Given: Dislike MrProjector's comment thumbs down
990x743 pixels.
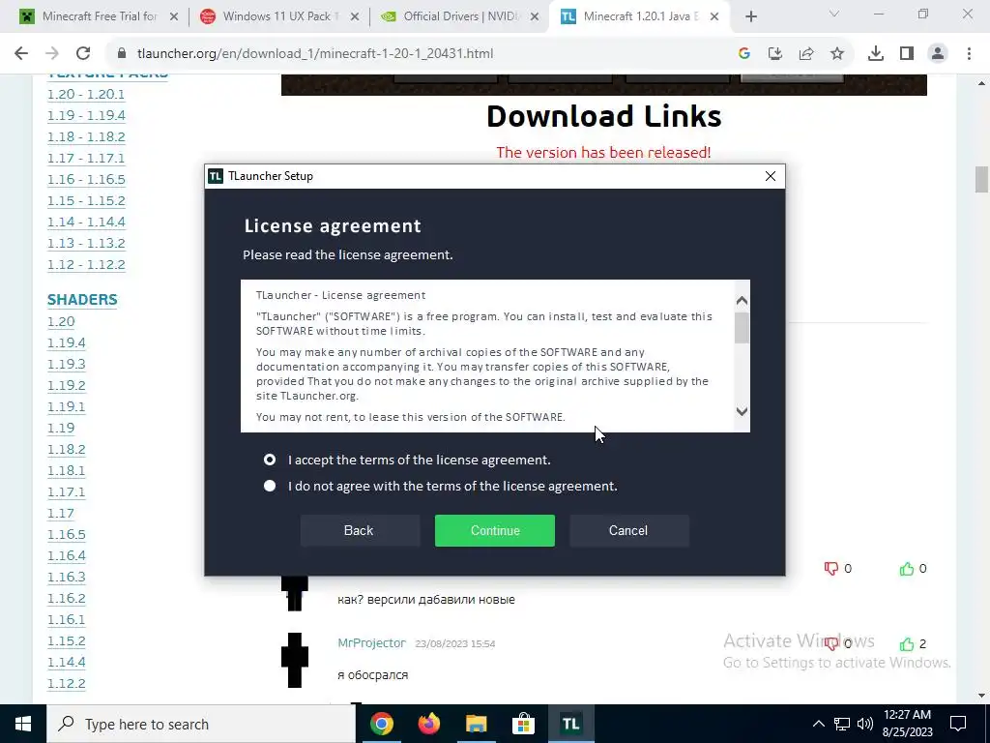Looking at the screenshot, I should click(x=830, y=643).
